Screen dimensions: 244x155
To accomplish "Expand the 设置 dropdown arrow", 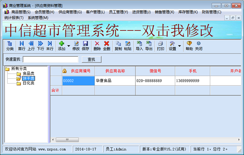I will 179,46.
